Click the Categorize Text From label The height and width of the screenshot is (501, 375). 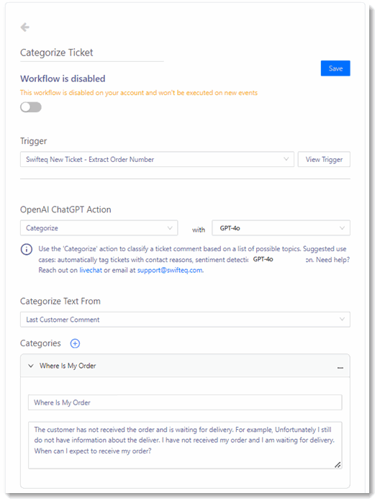click(x=60, y=302)
